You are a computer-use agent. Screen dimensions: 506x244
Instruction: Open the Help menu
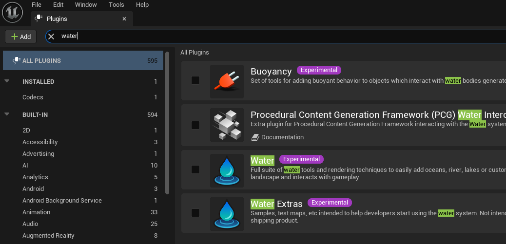tap(142, 4)
